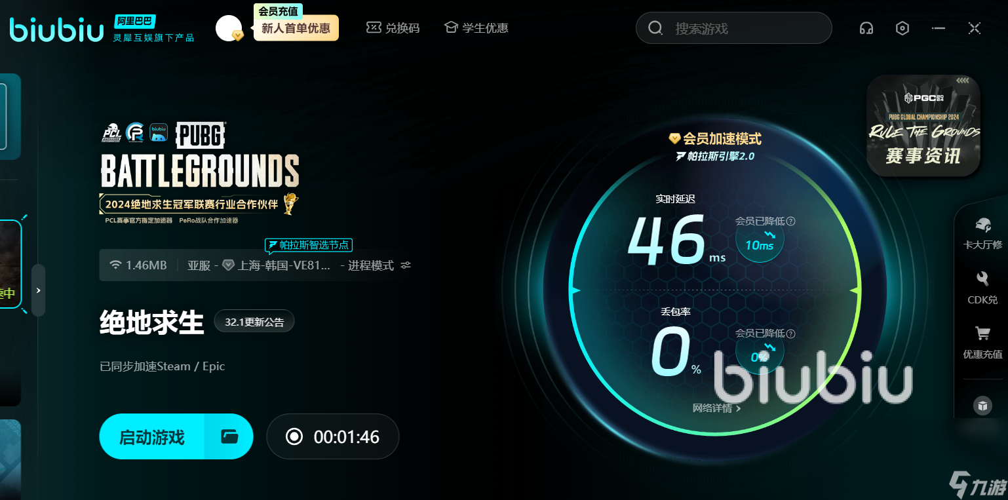Close the biubiu window

click(975, 28)
